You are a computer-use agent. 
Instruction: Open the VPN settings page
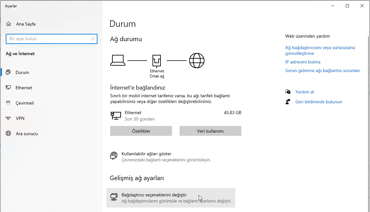(x=20, y=118)
